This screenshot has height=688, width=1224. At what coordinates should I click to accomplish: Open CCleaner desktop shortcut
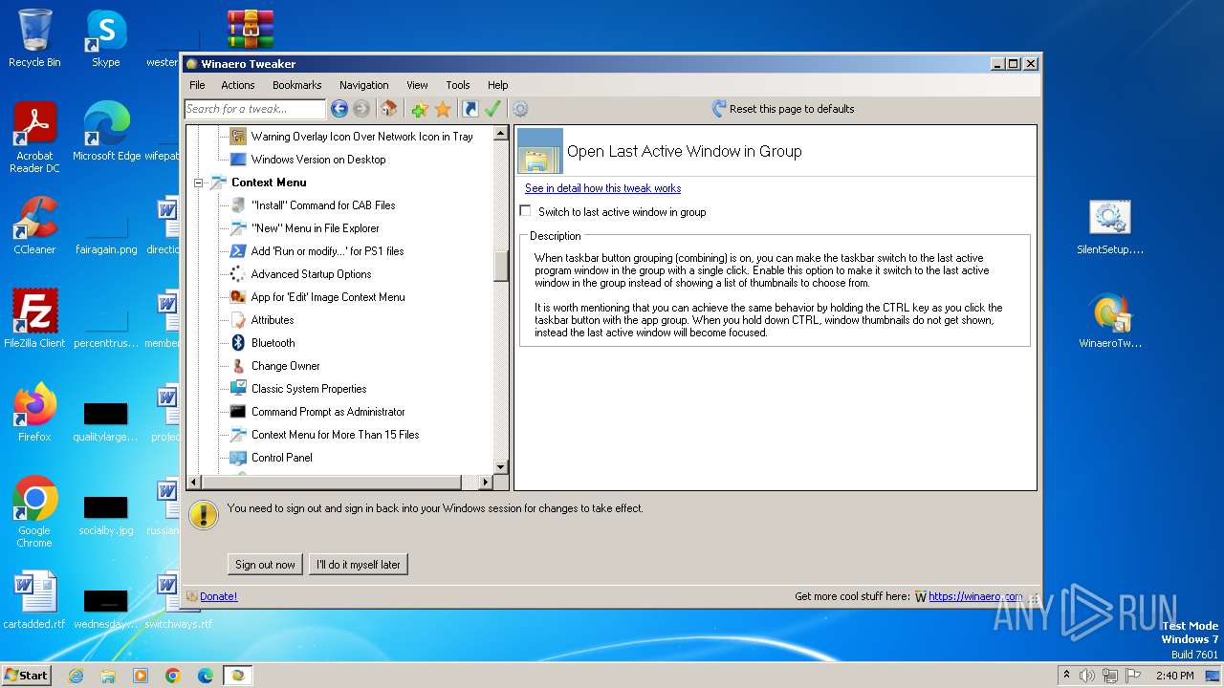point(34,226)
